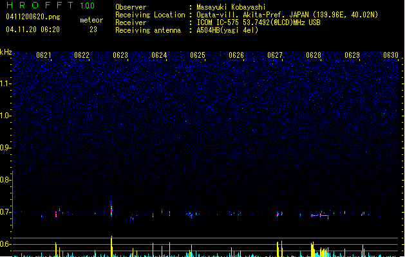Click the 0625 time marker
The image size is (405, 257).
click(198, 55)
